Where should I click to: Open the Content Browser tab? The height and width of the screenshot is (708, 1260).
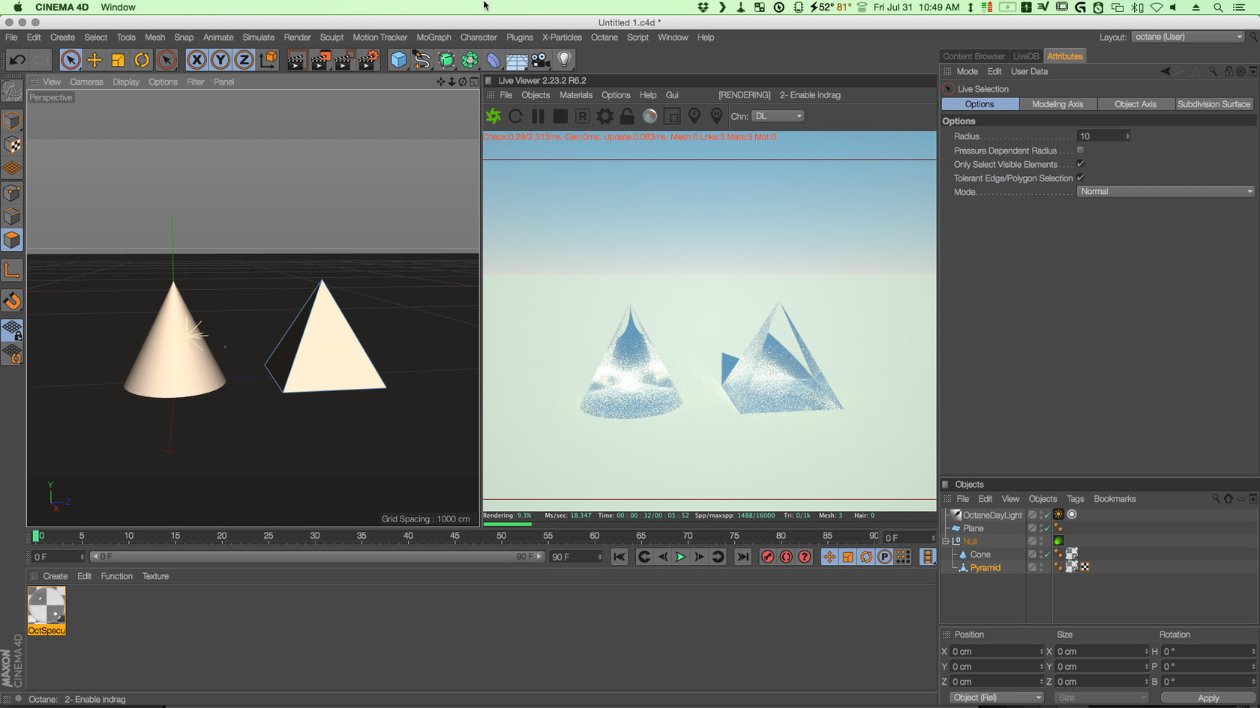coord(973,56)
